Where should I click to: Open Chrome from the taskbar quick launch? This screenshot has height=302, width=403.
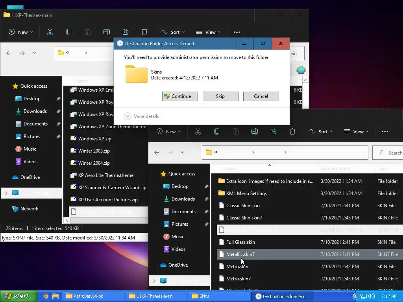(46, 296)
